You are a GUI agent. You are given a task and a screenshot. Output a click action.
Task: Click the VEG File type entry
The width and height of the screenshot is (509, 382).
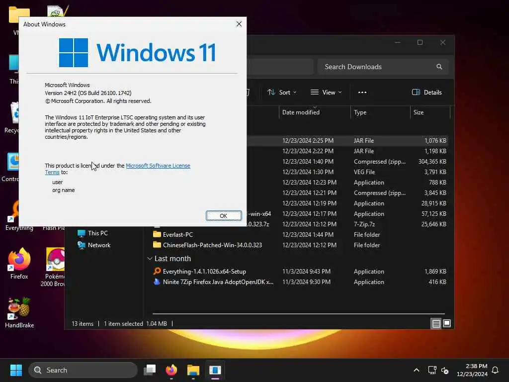click(x=364, y=172)
